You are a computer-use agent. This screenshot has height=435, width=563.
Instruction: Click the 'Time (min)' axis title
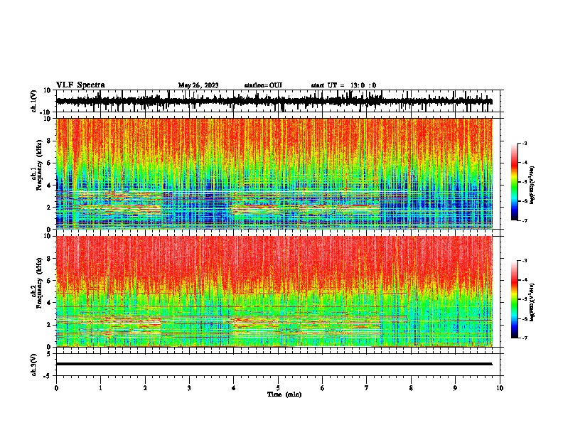(x=284, y=394)
